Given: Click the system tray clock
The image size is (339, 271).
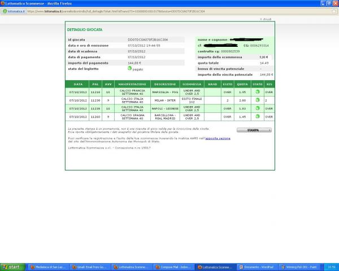Looking at the screenshot, I should 332,266.
